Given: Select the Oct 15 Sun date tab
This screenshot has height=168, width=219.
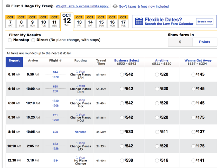Looking at the screenshot, I should 101,21.
